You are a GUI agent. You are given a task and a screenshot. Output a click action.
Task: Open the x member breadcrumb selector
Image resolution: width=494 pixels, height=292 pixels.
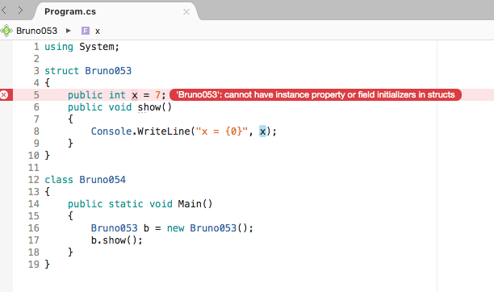(x=98, y=31)
